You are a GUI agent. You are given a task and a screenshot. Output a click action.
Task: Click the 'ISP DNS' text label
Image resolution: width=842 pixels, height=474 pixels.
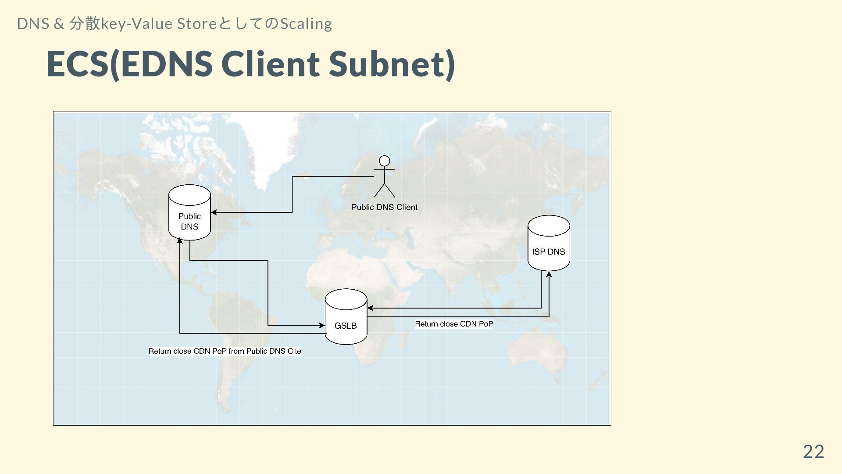coord(549,252)
